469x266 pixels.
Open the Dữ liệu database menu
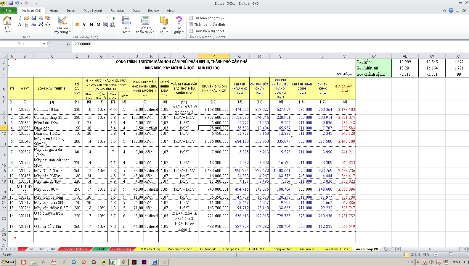(x=164, y=25)
